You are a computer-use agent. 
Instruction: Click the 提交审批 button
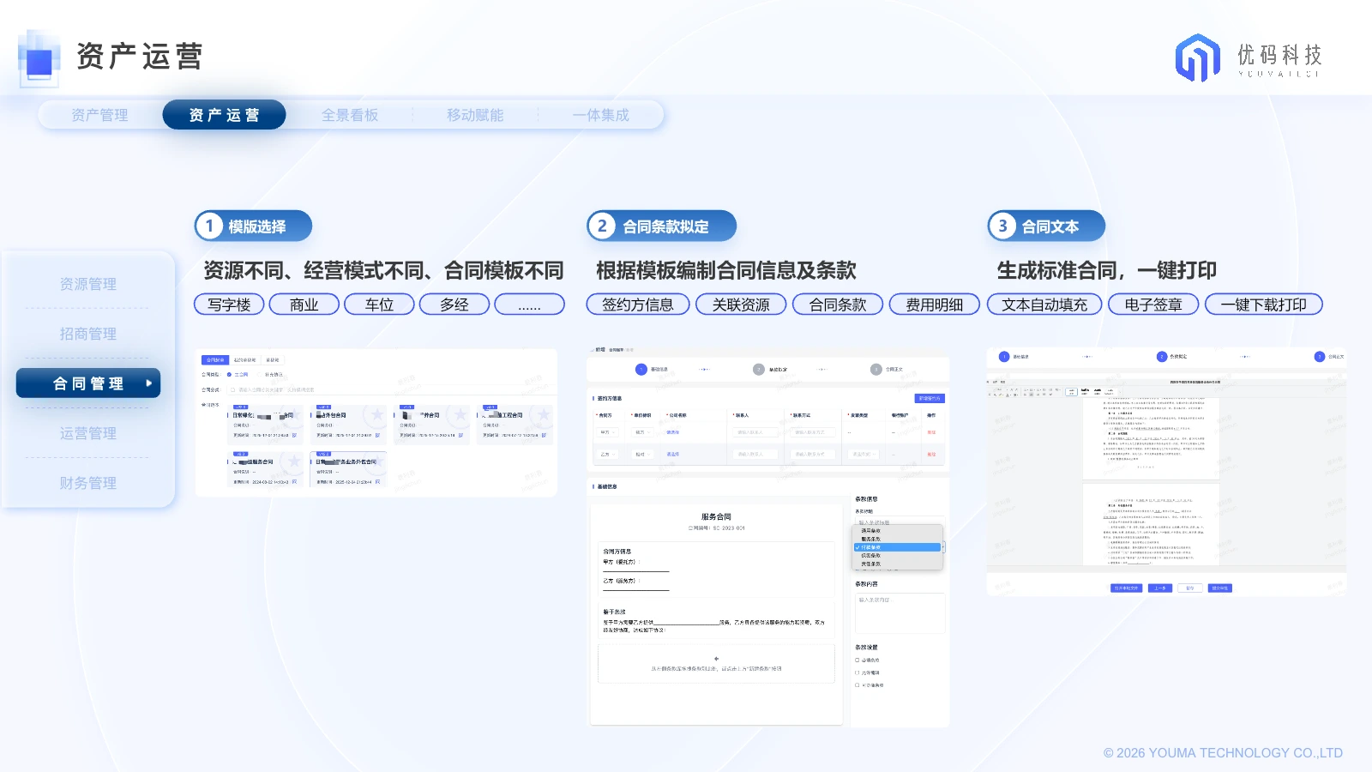point(1220,588)
